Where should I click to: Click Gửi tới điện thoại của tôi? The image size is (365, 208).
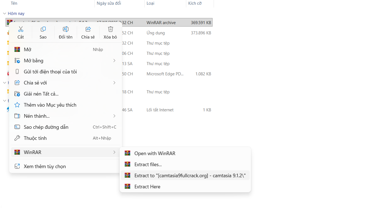pos(50,72)
